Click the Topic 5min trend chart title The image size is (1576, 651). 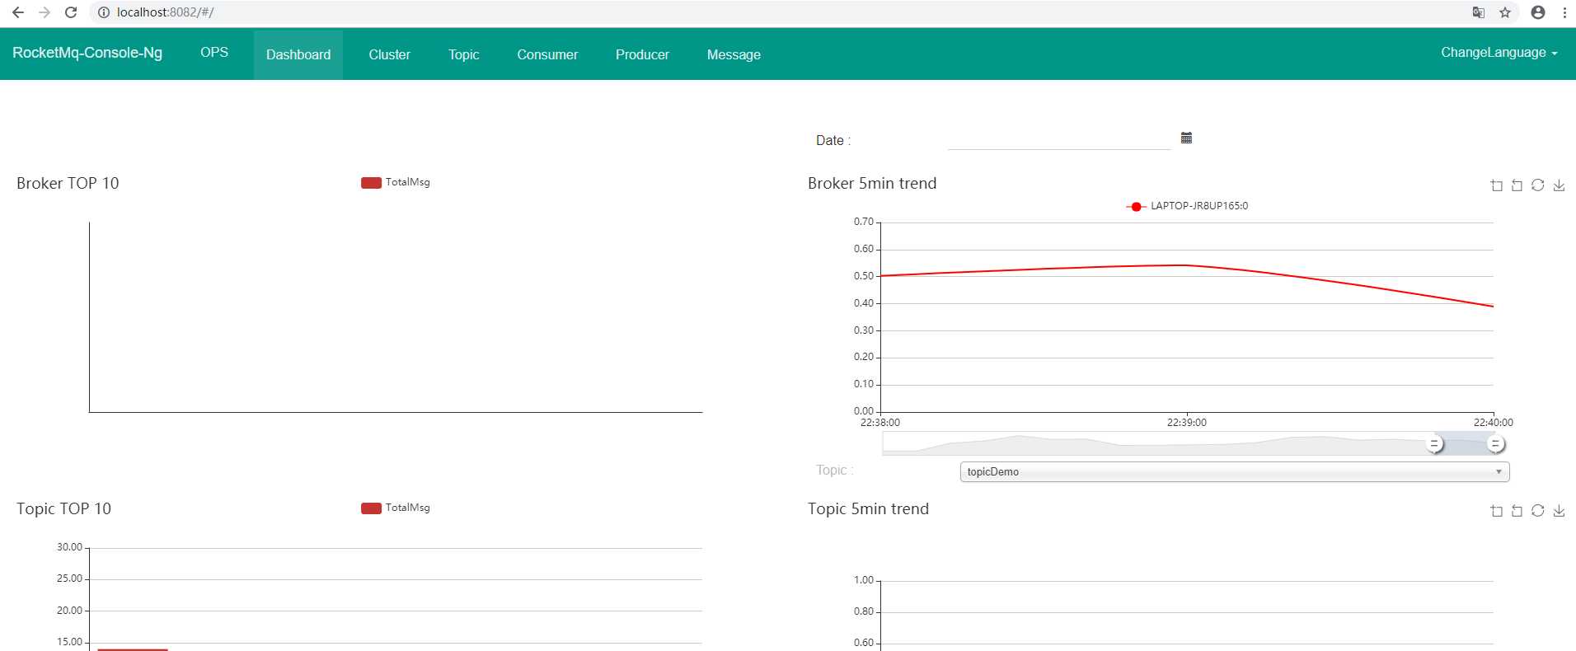point(868,508)
